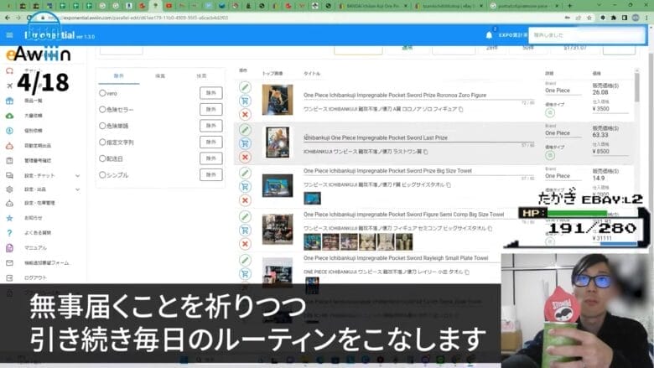Click the copy icon after the ラストワン賞 title
Screen dimensions: 654x368
point(425,152)
